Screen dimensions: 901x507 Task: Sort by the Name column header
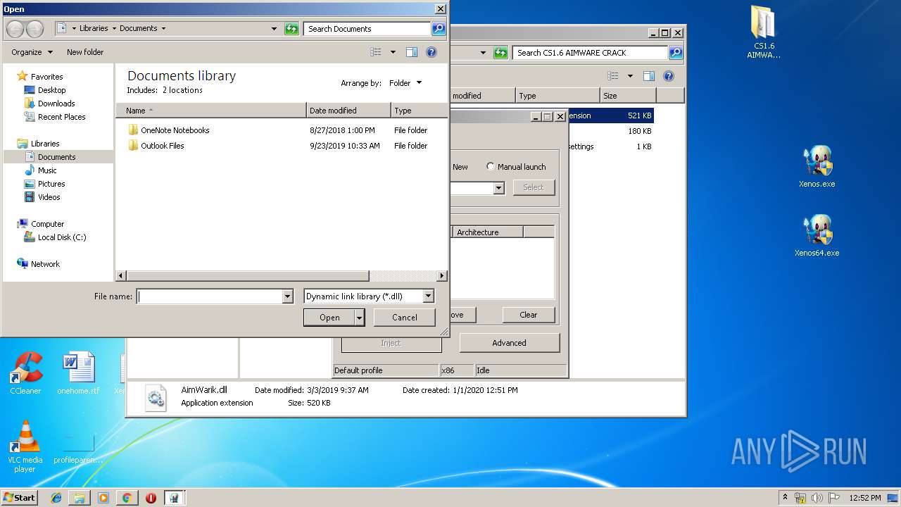coord(211,111)
